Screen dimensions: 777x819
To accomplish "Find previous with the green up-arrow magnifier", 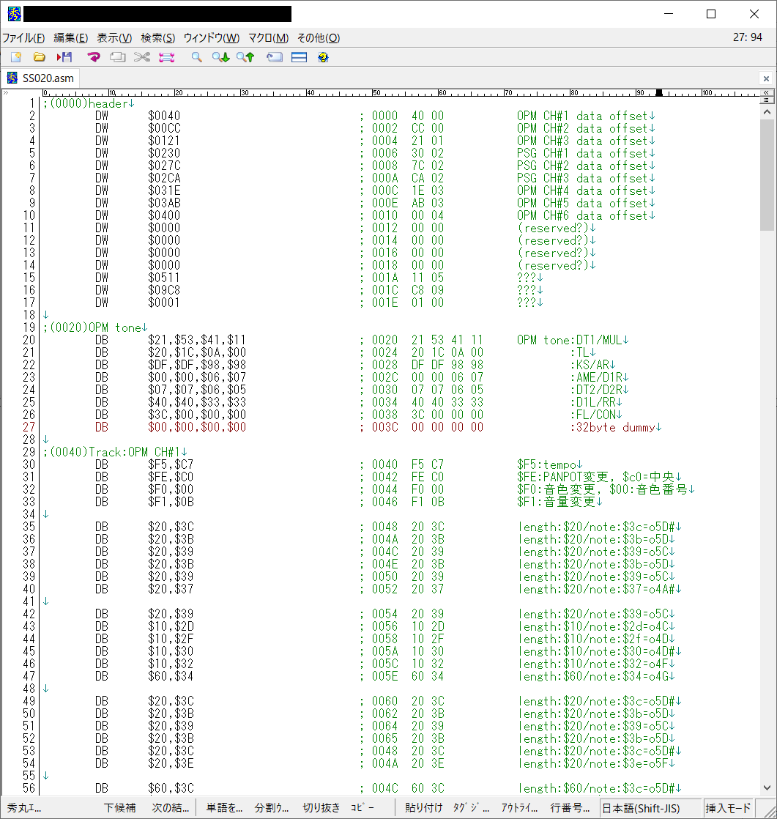I will point(245,57).
